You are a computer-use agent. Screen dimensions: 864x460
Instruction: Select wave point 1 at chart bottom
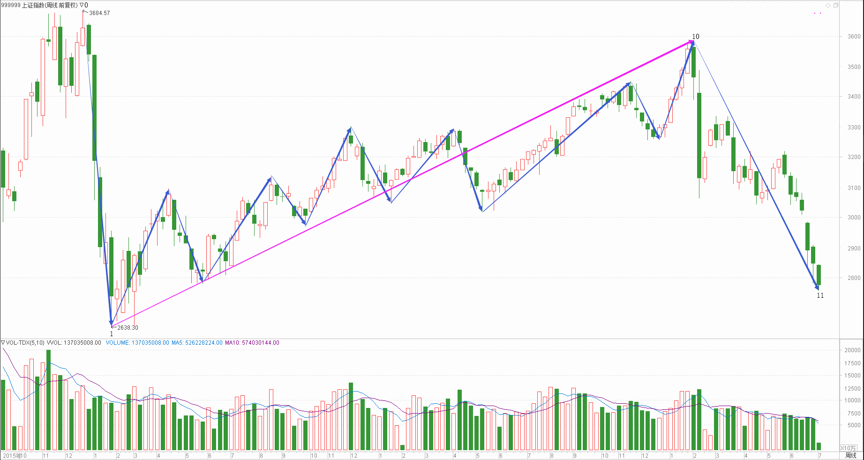(x=112, y=334)
